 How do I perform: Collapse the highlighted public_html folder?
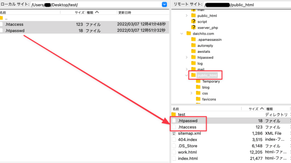[x=186, y=75]
